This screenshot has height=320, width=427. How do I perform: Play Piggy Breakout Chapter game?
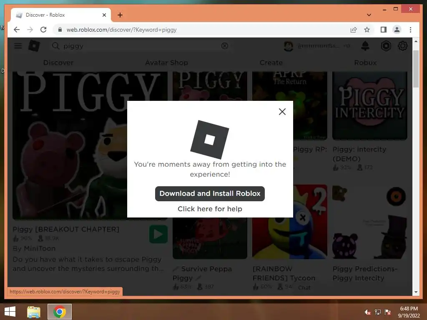pyautogui.click(x=158, y=234)
